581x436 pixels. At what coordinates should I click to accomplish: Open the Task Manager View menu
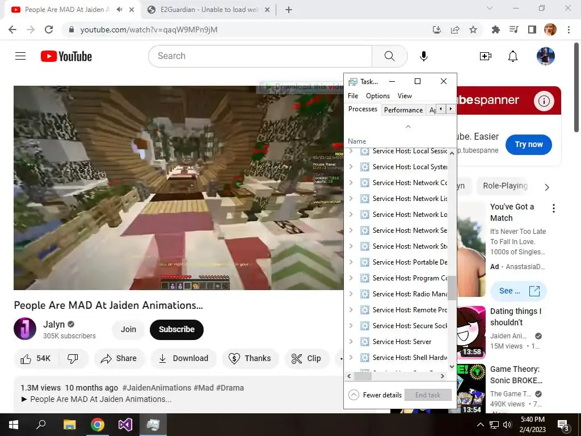pyautogui.click(x=405, y=95)
